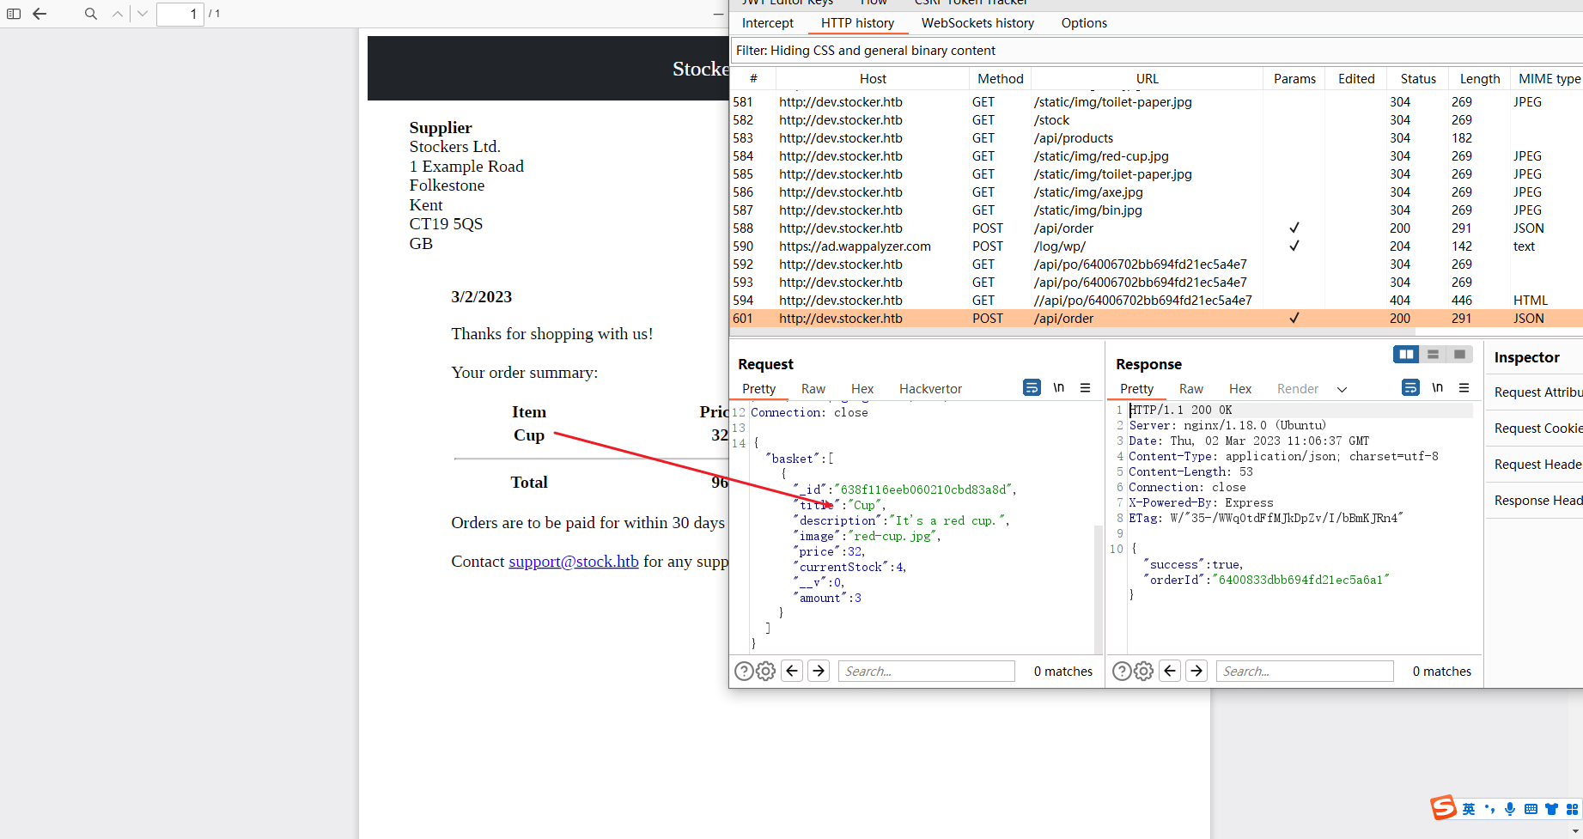Open the PDF viewer search magnifier
Viewport: 1583px width, 839px height.
(x=91, y=14)
